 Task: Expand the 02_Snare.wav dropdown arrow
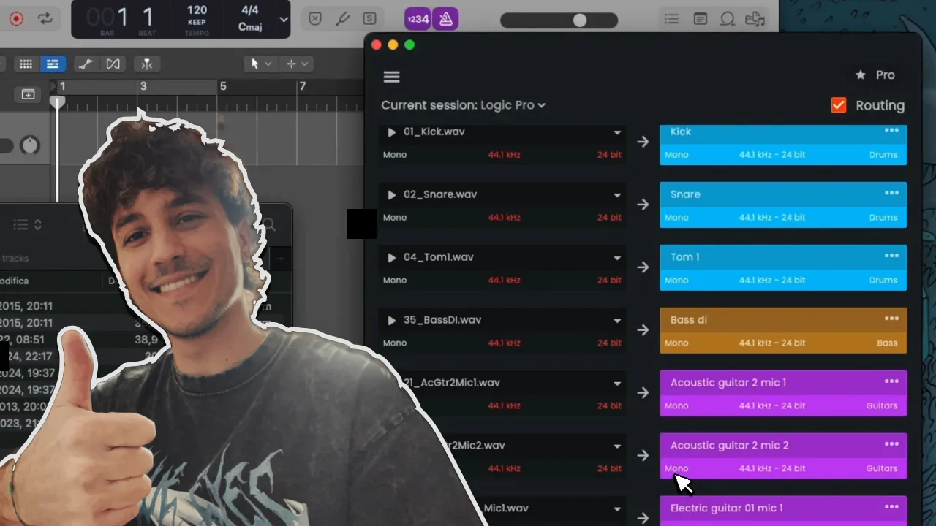point(617,196)
